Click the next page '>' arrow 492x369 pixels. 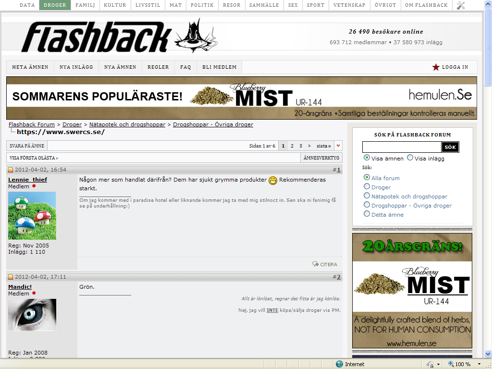[x=309, y=146]
